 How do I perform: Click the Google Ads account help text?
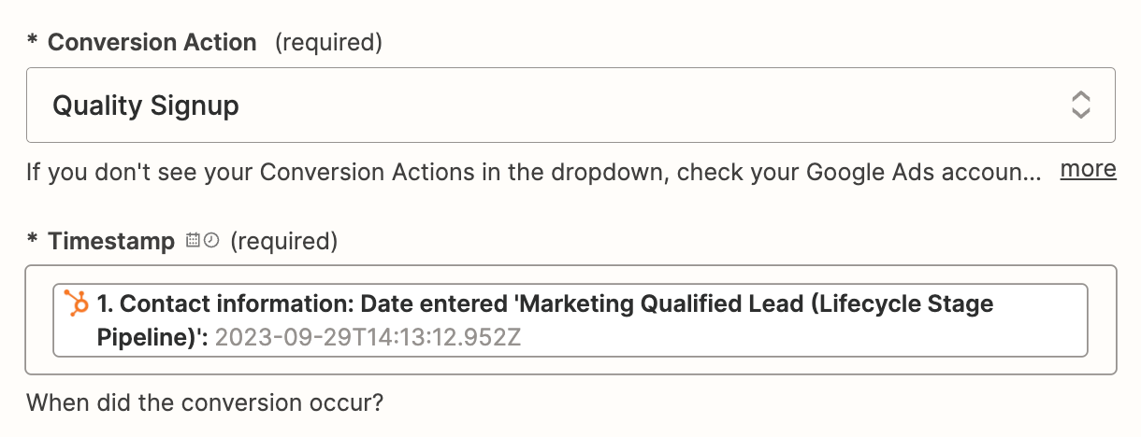pos(533,172)
